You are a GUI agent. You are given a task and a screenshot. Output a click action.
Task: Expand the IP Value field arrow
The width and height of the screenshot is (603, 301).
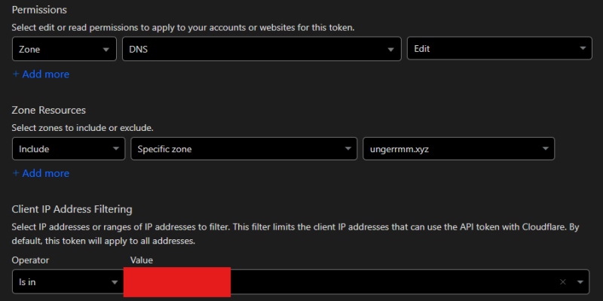click(580, 282)
